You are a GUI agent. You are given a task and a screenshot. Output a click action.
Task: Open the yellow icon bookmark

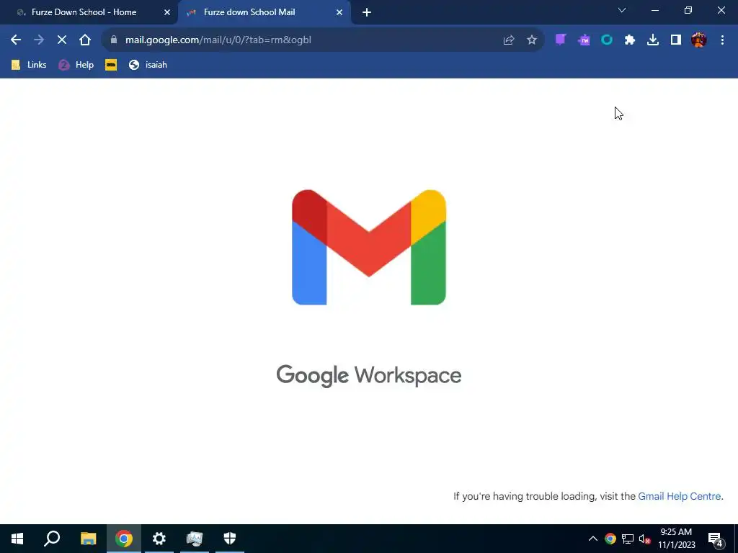pyautogui.click(x=111, y=65)
